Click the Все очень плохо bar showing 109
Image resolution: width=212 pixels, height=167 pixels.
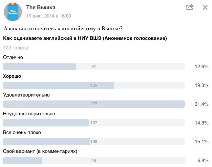click(94, 142)
